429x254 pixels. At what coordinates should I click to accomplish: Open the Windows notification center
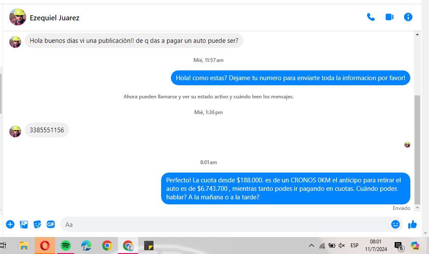398,246
